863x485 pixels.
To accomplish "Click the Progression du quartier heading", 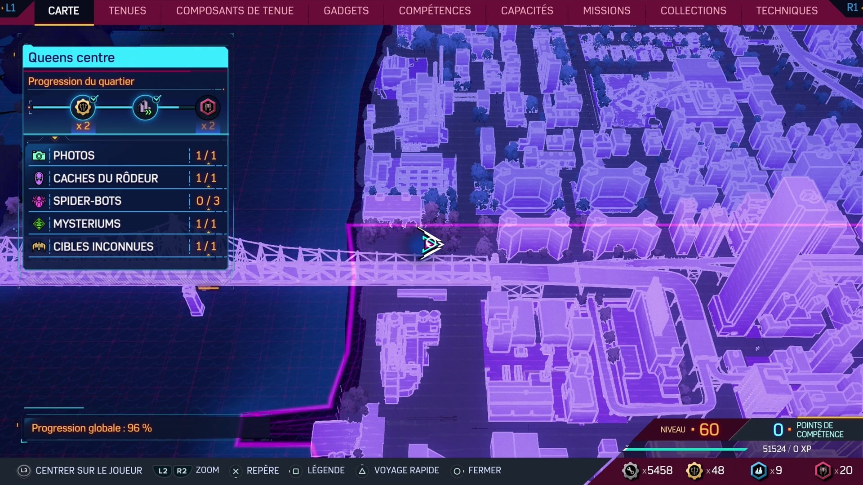I will [x=81, y=81].
